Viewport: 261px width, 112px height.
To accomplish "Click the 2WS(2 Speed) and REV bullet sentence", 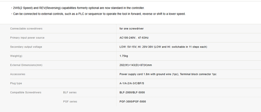I will tap(78, 8).
